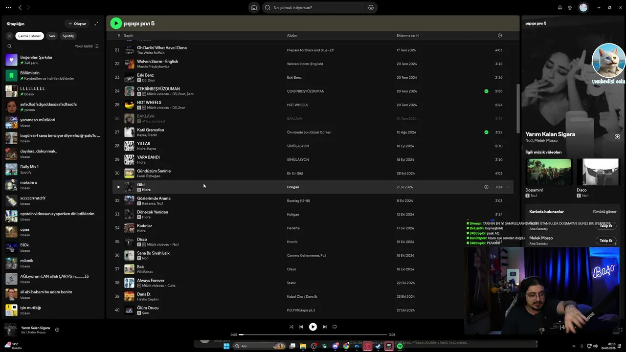Add current song with plus in the now-playing bar
This screenshot has height=352, width=626.
[57, 330]
